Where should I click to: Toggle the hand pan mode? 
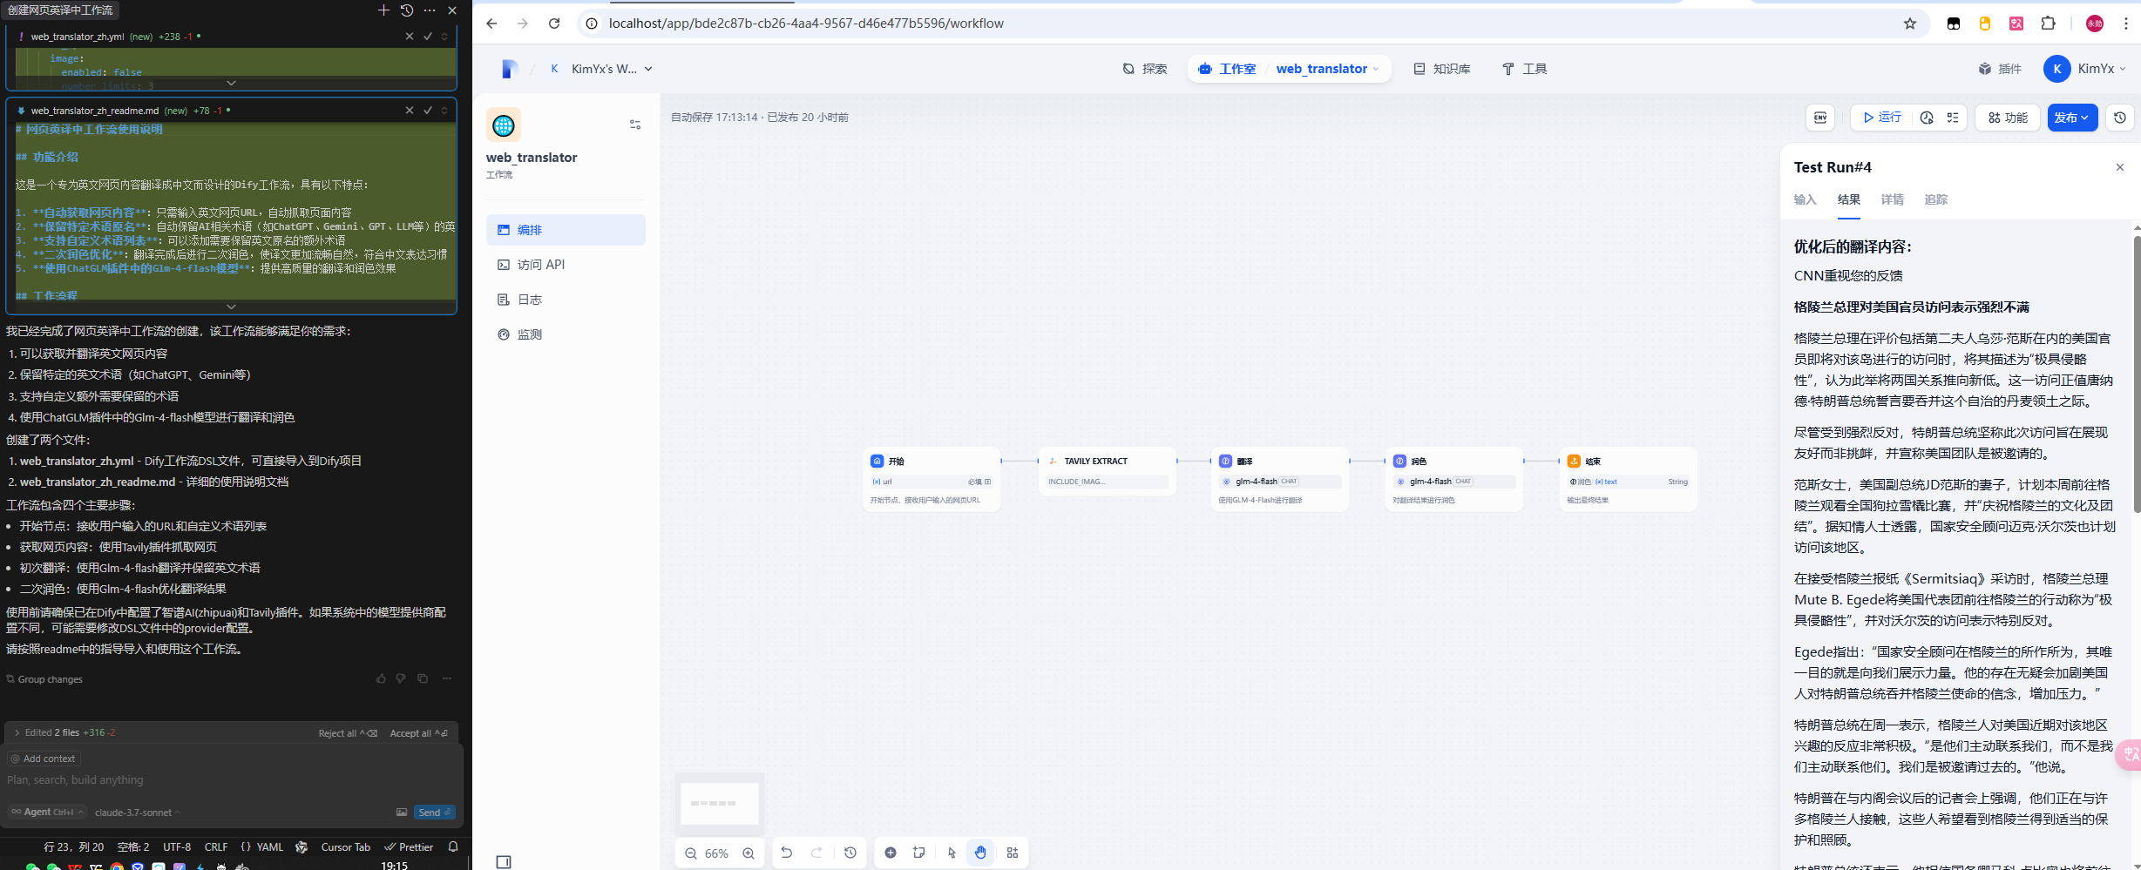pos(981,853)
